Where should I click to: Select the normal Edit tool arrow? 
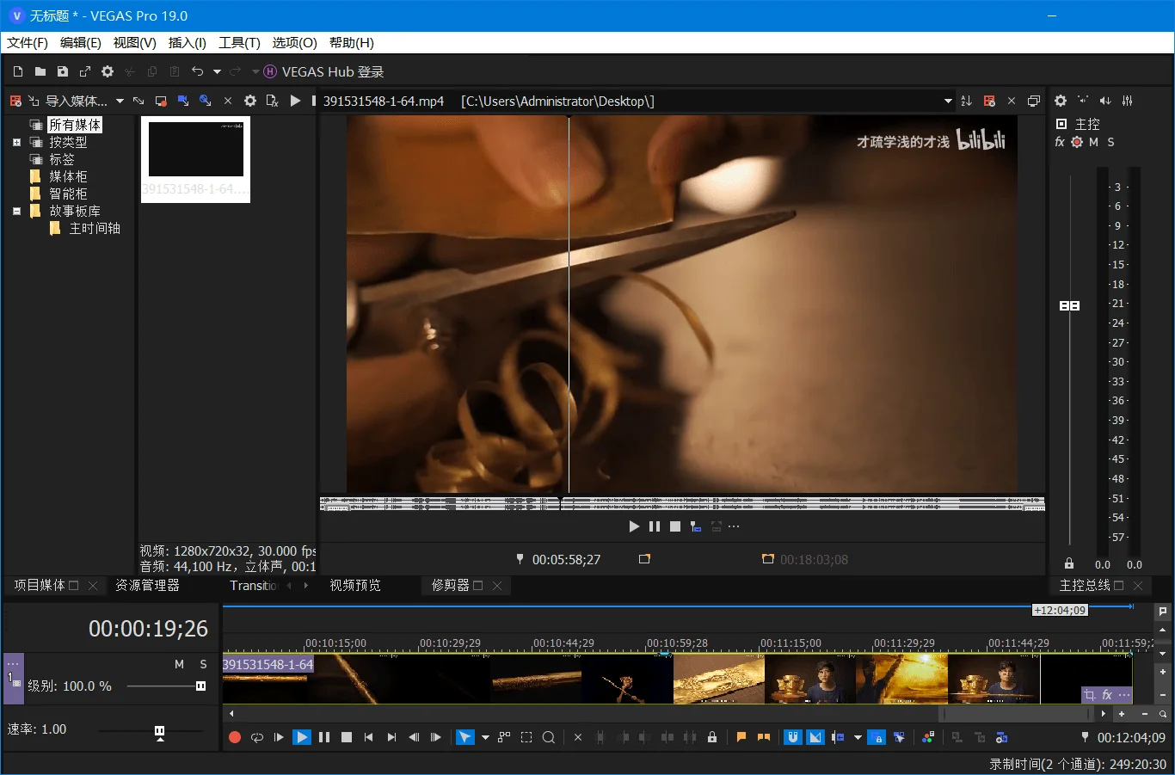pyautogui.click(x=464, y=737)
